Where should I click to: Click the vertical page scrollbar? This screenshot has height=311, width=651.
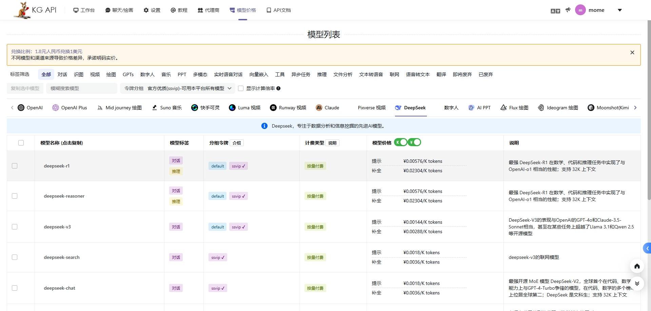[649, 110]
